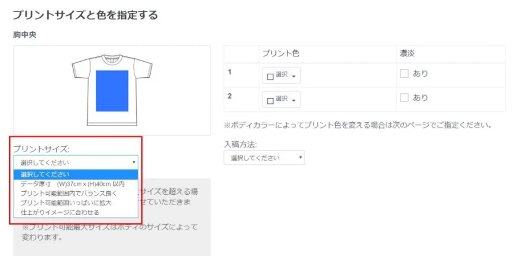Viewport: 517px width, 272px height.
Task: Click the arrow on the プリントサイズ select box
Action: 134,163
